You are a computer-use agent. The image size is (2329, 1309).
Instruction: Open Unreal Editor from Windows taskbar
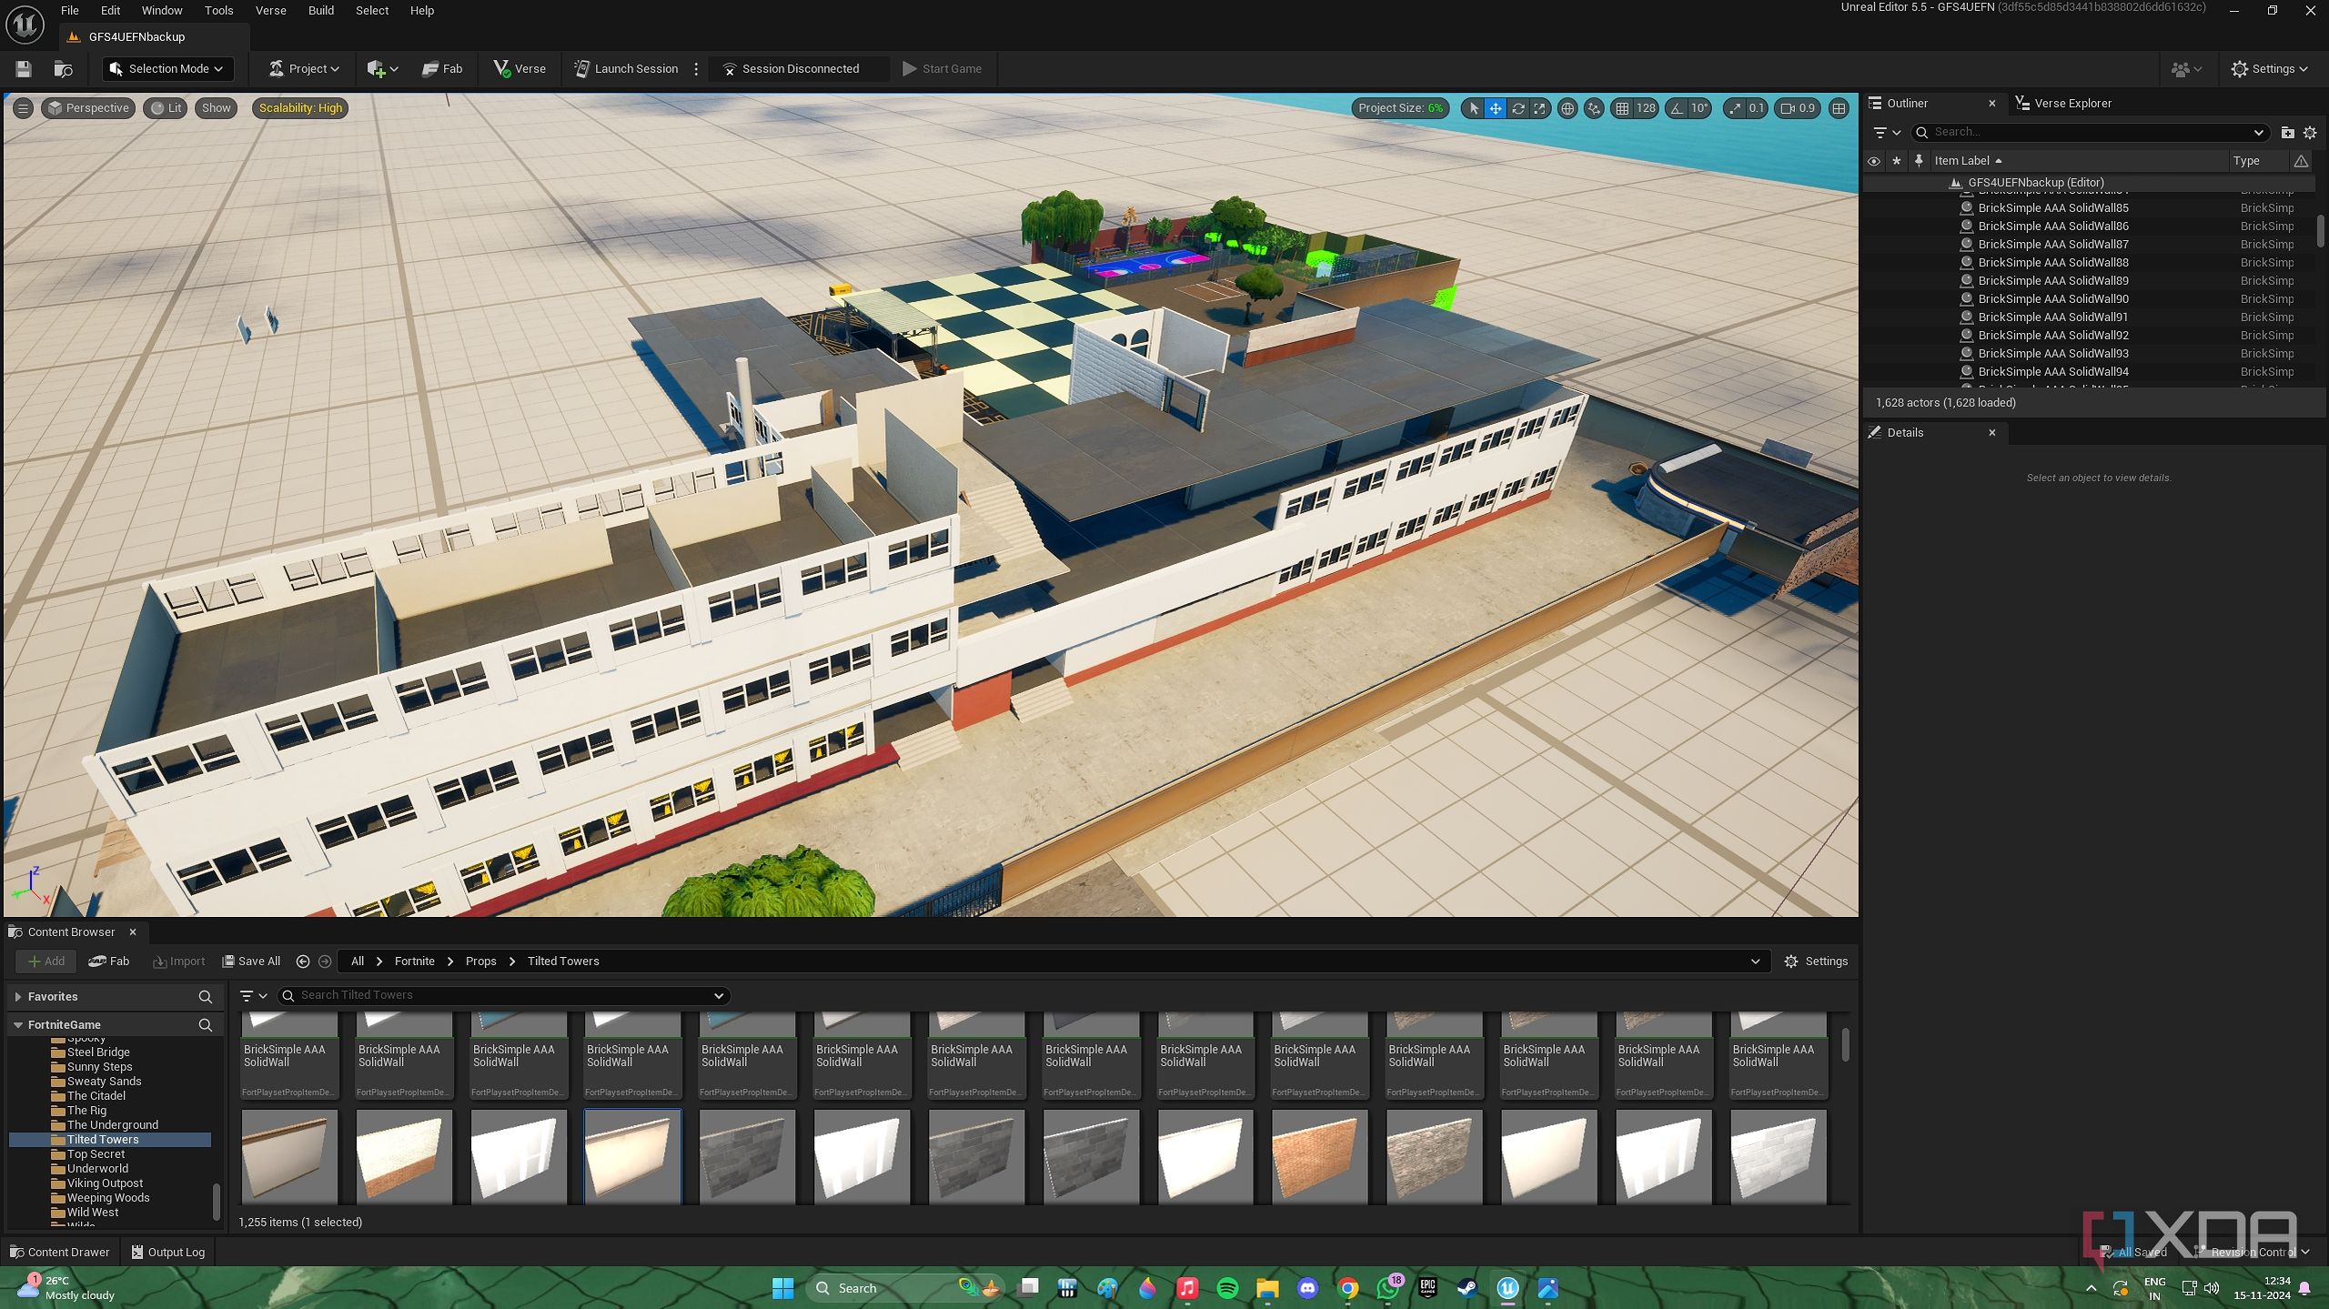coord(1507,1288)
